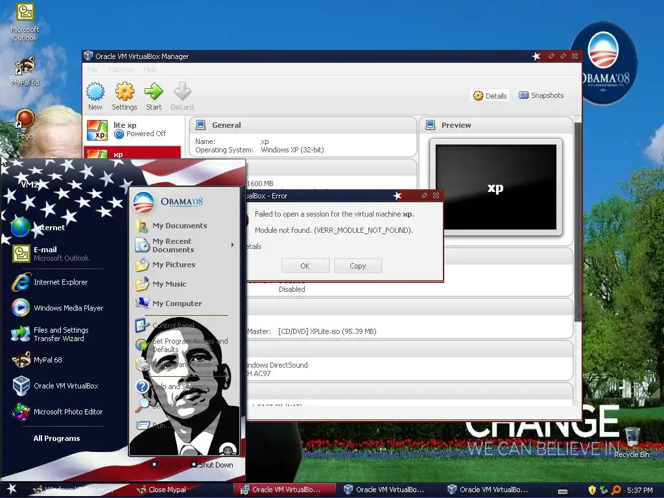Open the File menu in VirtualBox Manager
The width and height of the screenshot is (664, 498).
click(92, 69)
